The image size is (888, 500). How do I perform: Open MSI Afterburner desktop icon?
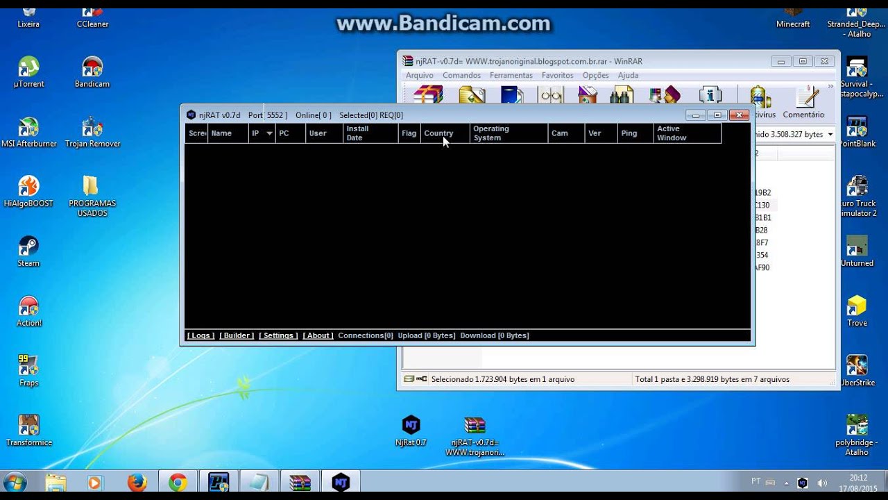click(x=28, y=132)
